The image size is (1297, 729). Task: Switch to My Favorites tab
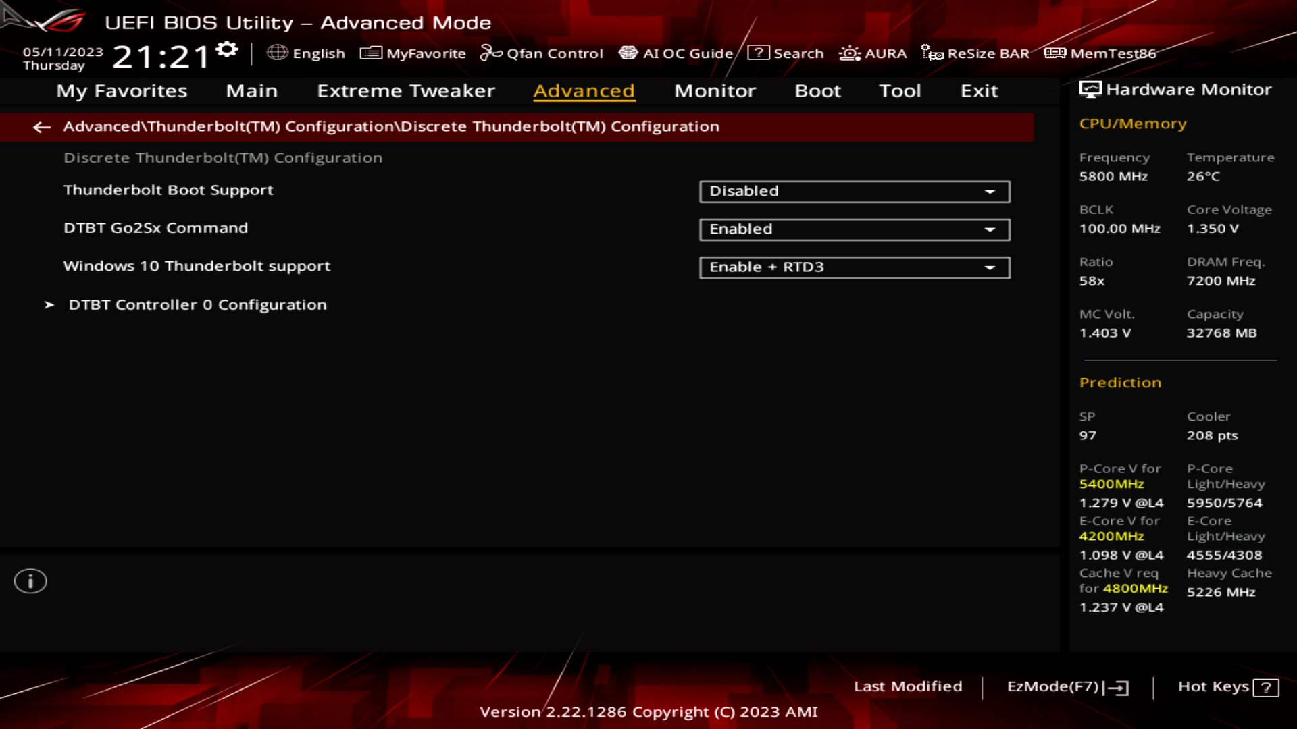click(x=122, y=91)
